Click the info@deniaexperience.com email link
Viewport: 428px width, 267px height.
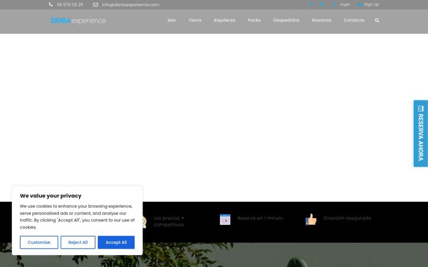tap(130, 5)
